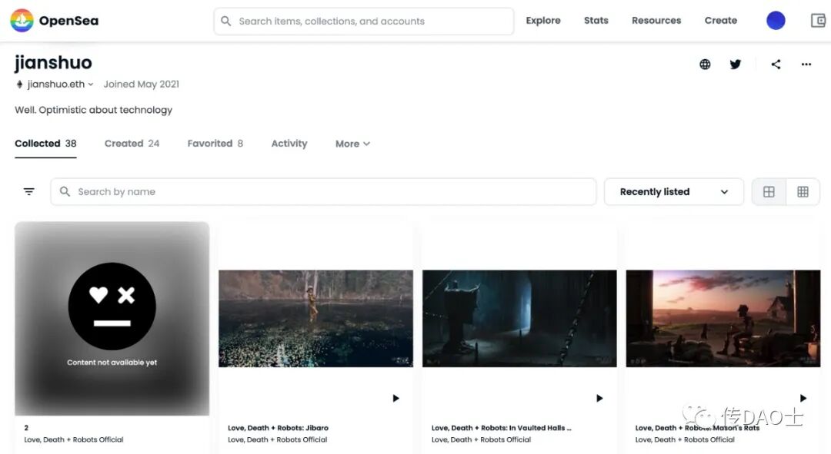Click the search magnifier in top bar

[225, 22]
